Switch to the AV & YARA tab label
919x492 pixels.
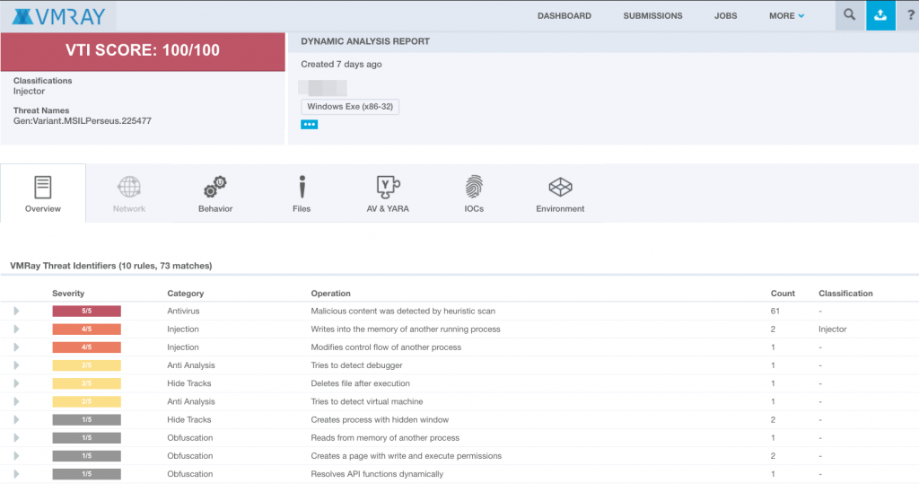click(388, 209)
